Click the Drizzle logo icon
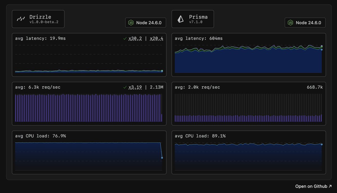The width and height of the screenshot is (337, 193). [21, 19]
